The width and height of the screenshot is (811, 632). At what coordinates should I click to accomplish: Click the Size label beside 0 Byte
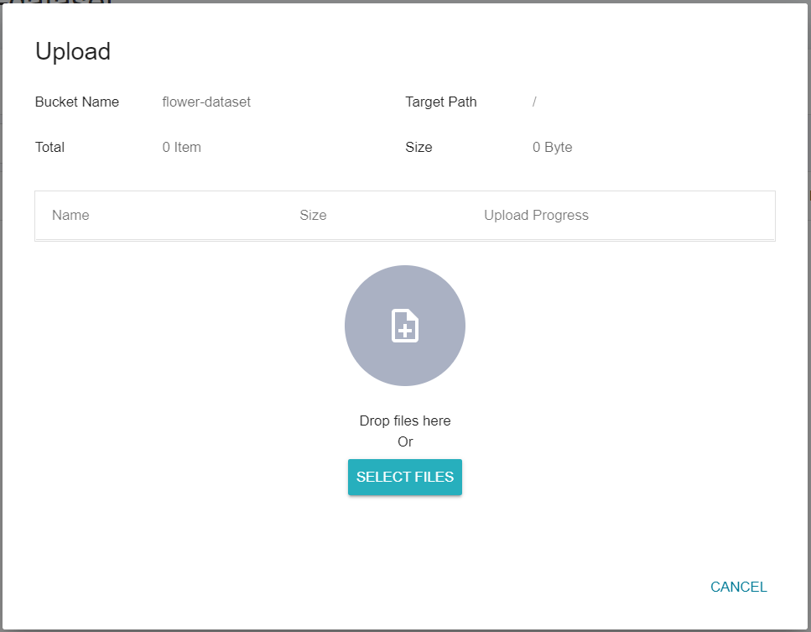pos(418,148)
